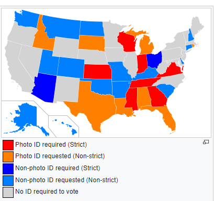The width and height of the screenshot is (214, 201).
Task: Click the red Photo ID required swatch
Action: (x=8, y=145)
